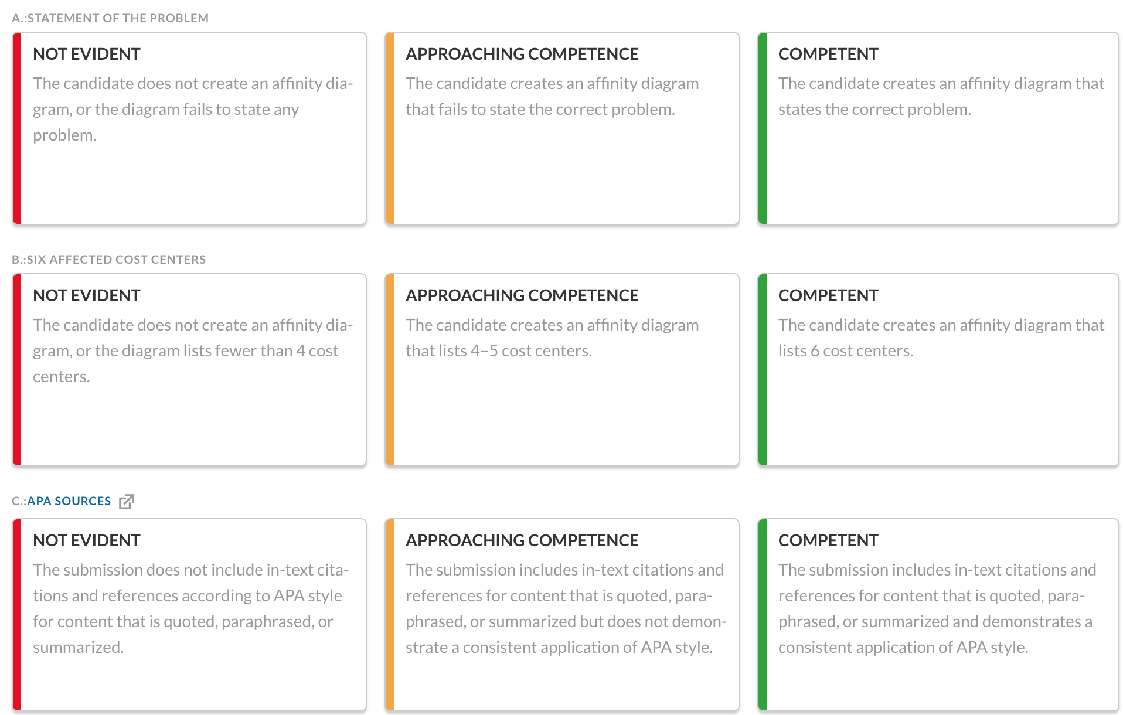Select Not Evident card for APA Sources
The height and width of the screenshot is (715, 1123).
pyautogui.click(x=189, y=615)
